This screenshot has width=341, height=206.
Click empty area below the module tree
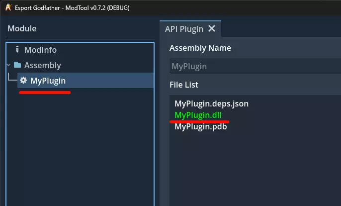pos(80,149)
